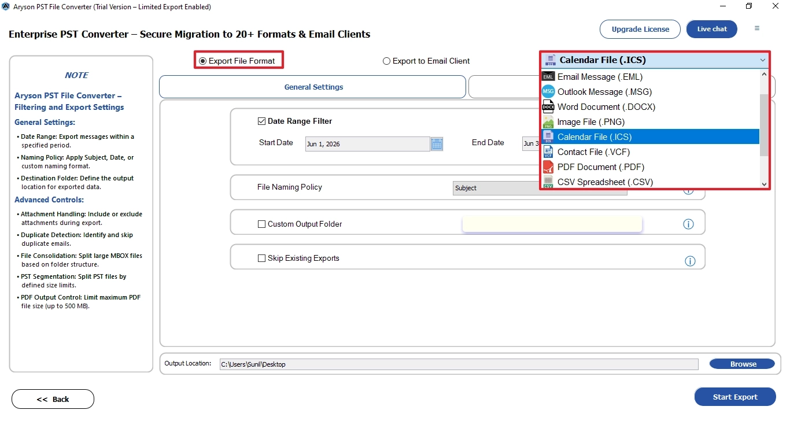
Task: Click the Start Export button
Action: (735, 397)
